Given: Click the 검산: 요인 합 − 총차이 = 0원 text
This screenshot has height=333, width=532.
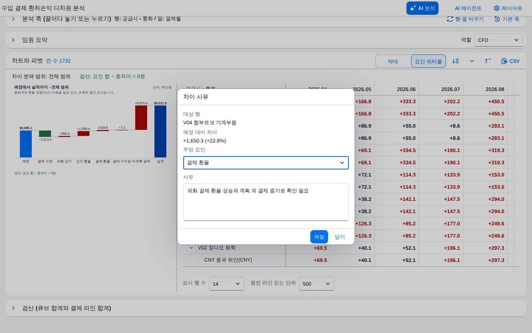Looking at the screenshot, I should click(112, 76).
